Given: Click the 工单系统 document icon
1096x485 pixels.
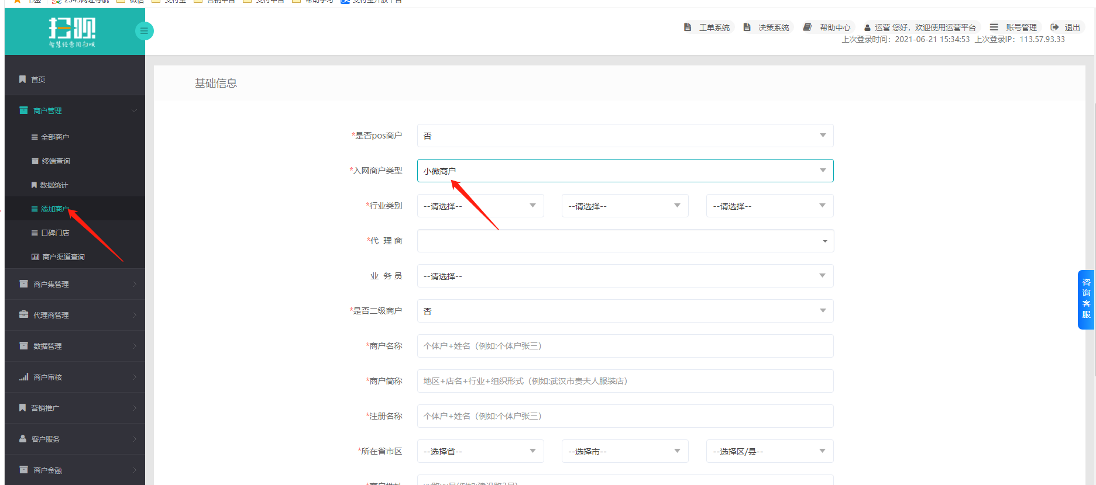Looking at the screenshot, I should (688, 27).
